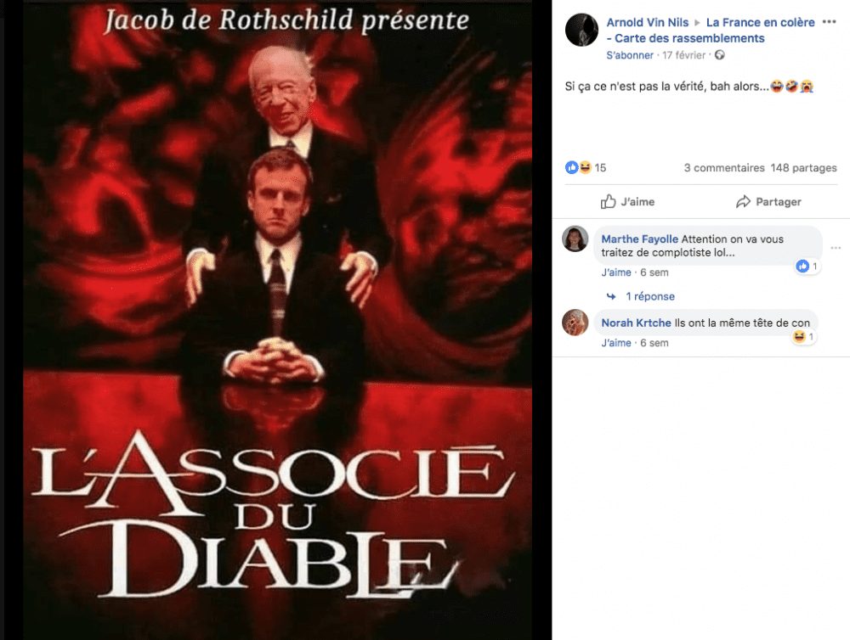The height and width of the screenshot is (640, 850).
Task: Click the like reaction badge on Marthe's comment
Action: coord(807,266)
